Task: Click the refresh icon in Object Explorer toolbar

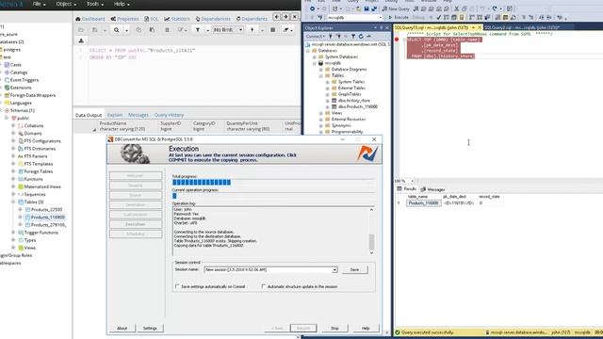Action: tap(361, 36)
